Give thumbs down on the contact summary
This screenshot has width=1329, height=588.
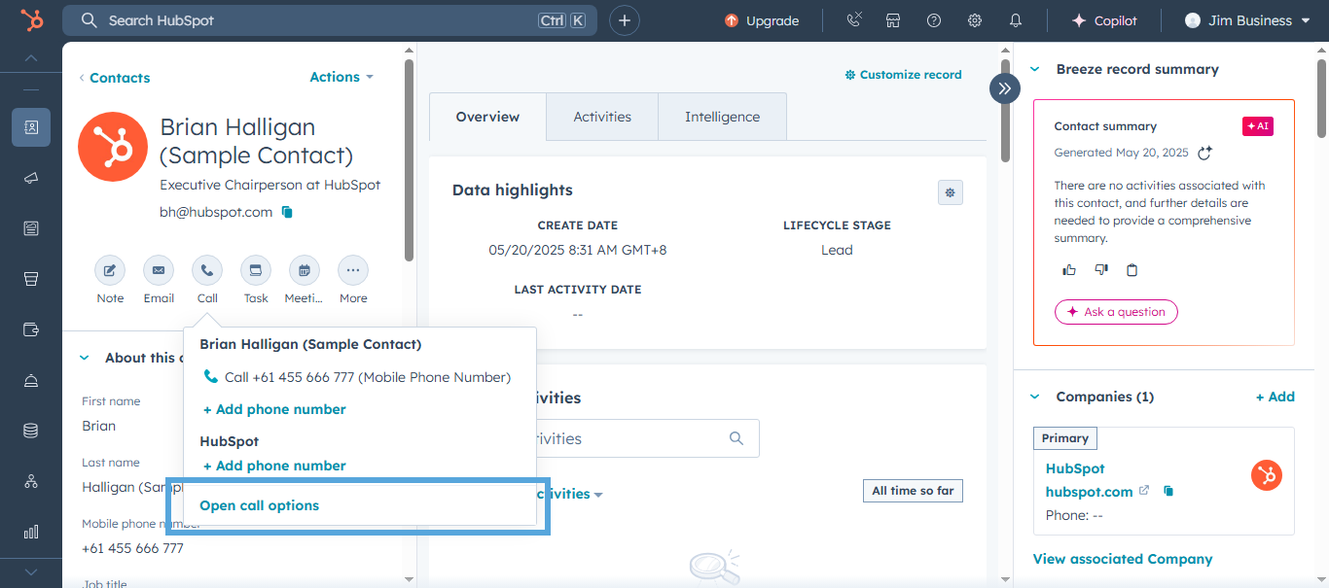tap(1100, 269)
